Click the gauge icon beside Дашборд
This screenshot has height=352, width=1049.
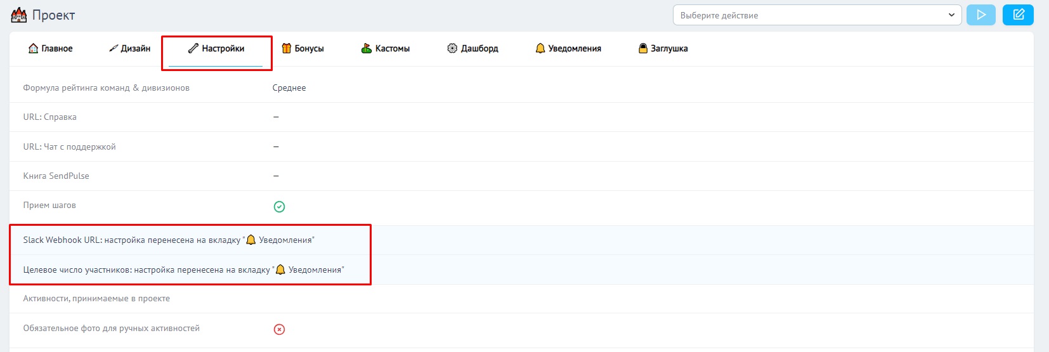click(x=452, y=48)
